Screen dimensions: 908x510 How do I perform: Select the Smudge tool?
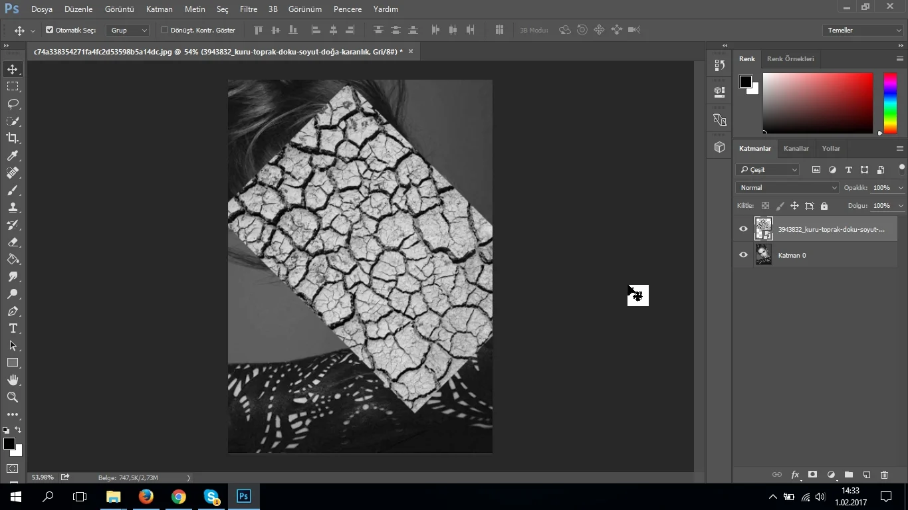(x=13, y=276)
